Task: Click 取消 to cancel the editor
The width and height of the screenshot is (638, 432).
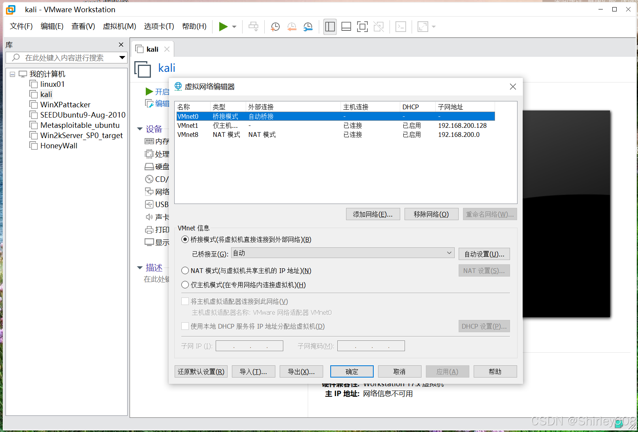Action: pyautogui.click(x=399, y=372)
